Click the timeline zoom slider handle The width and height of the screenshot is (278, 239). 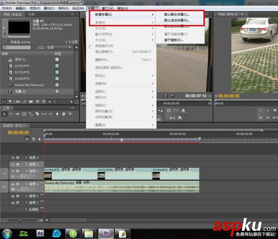point(19,220)
